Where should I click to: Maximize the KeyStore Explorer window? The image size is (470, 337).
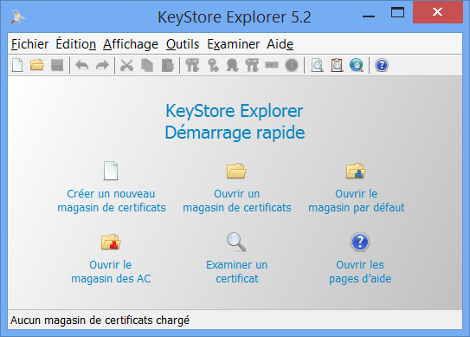[x=397, y=13]
